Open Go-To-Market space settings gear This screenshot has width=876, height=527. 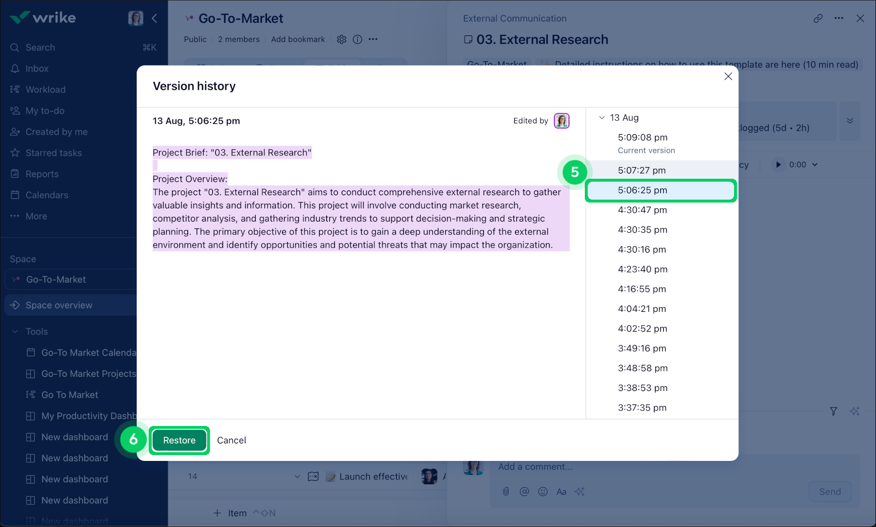[342, 39]
